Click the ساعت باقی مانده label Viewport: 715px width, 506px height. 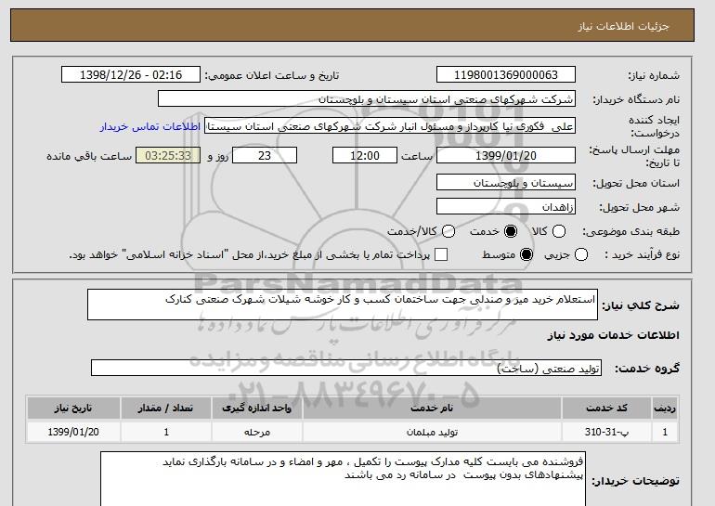(89, 156)
